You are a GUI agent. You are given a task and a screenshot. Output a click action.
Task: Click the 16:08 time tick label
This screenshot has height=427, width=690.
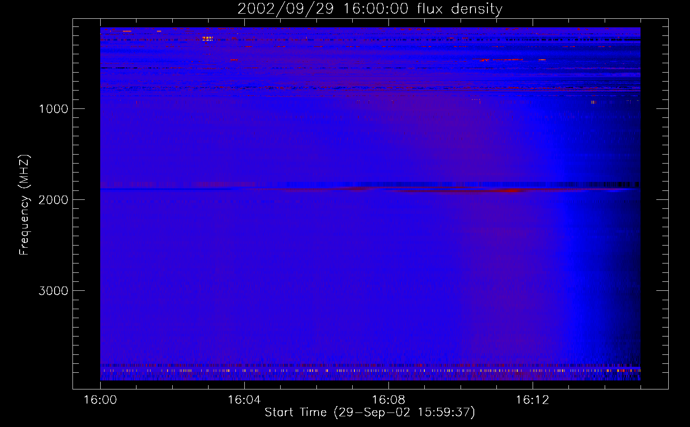tap(388, 400)
